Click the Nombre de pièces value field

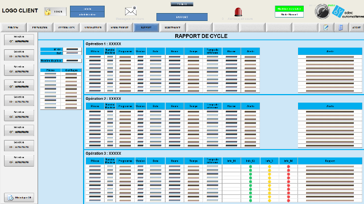72,61
